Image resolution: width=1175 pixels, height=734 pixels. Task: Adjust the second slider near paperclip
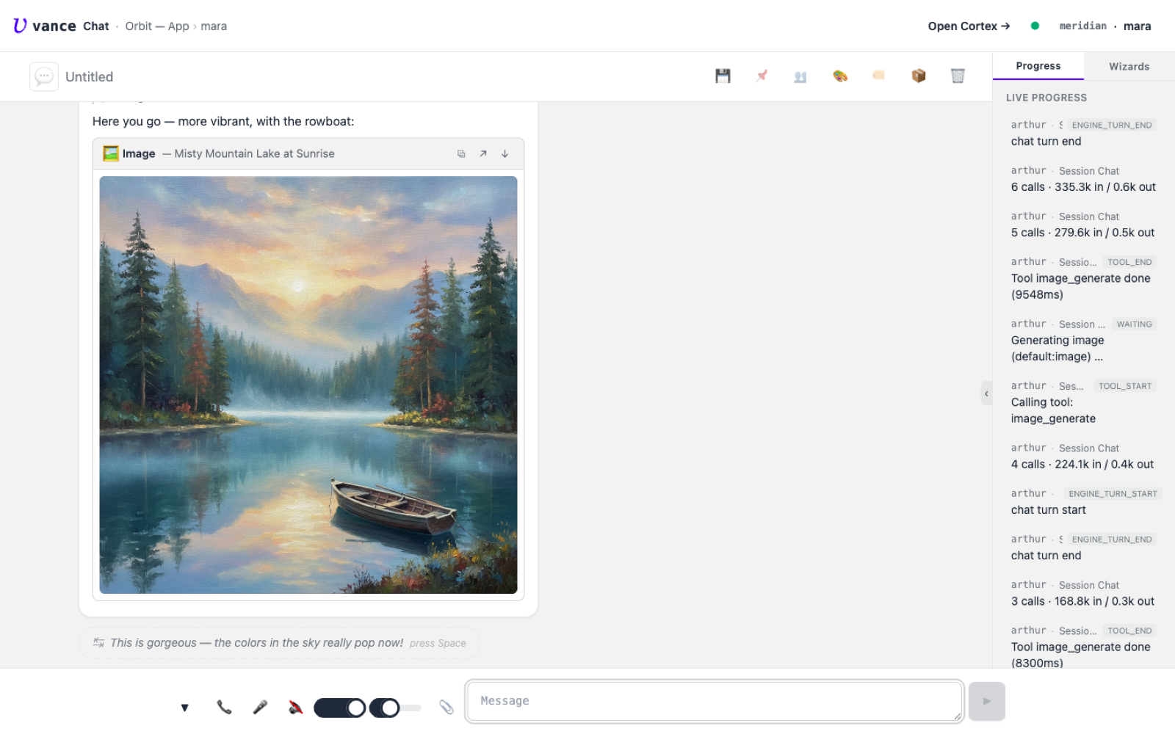click(x=395, y=708)
